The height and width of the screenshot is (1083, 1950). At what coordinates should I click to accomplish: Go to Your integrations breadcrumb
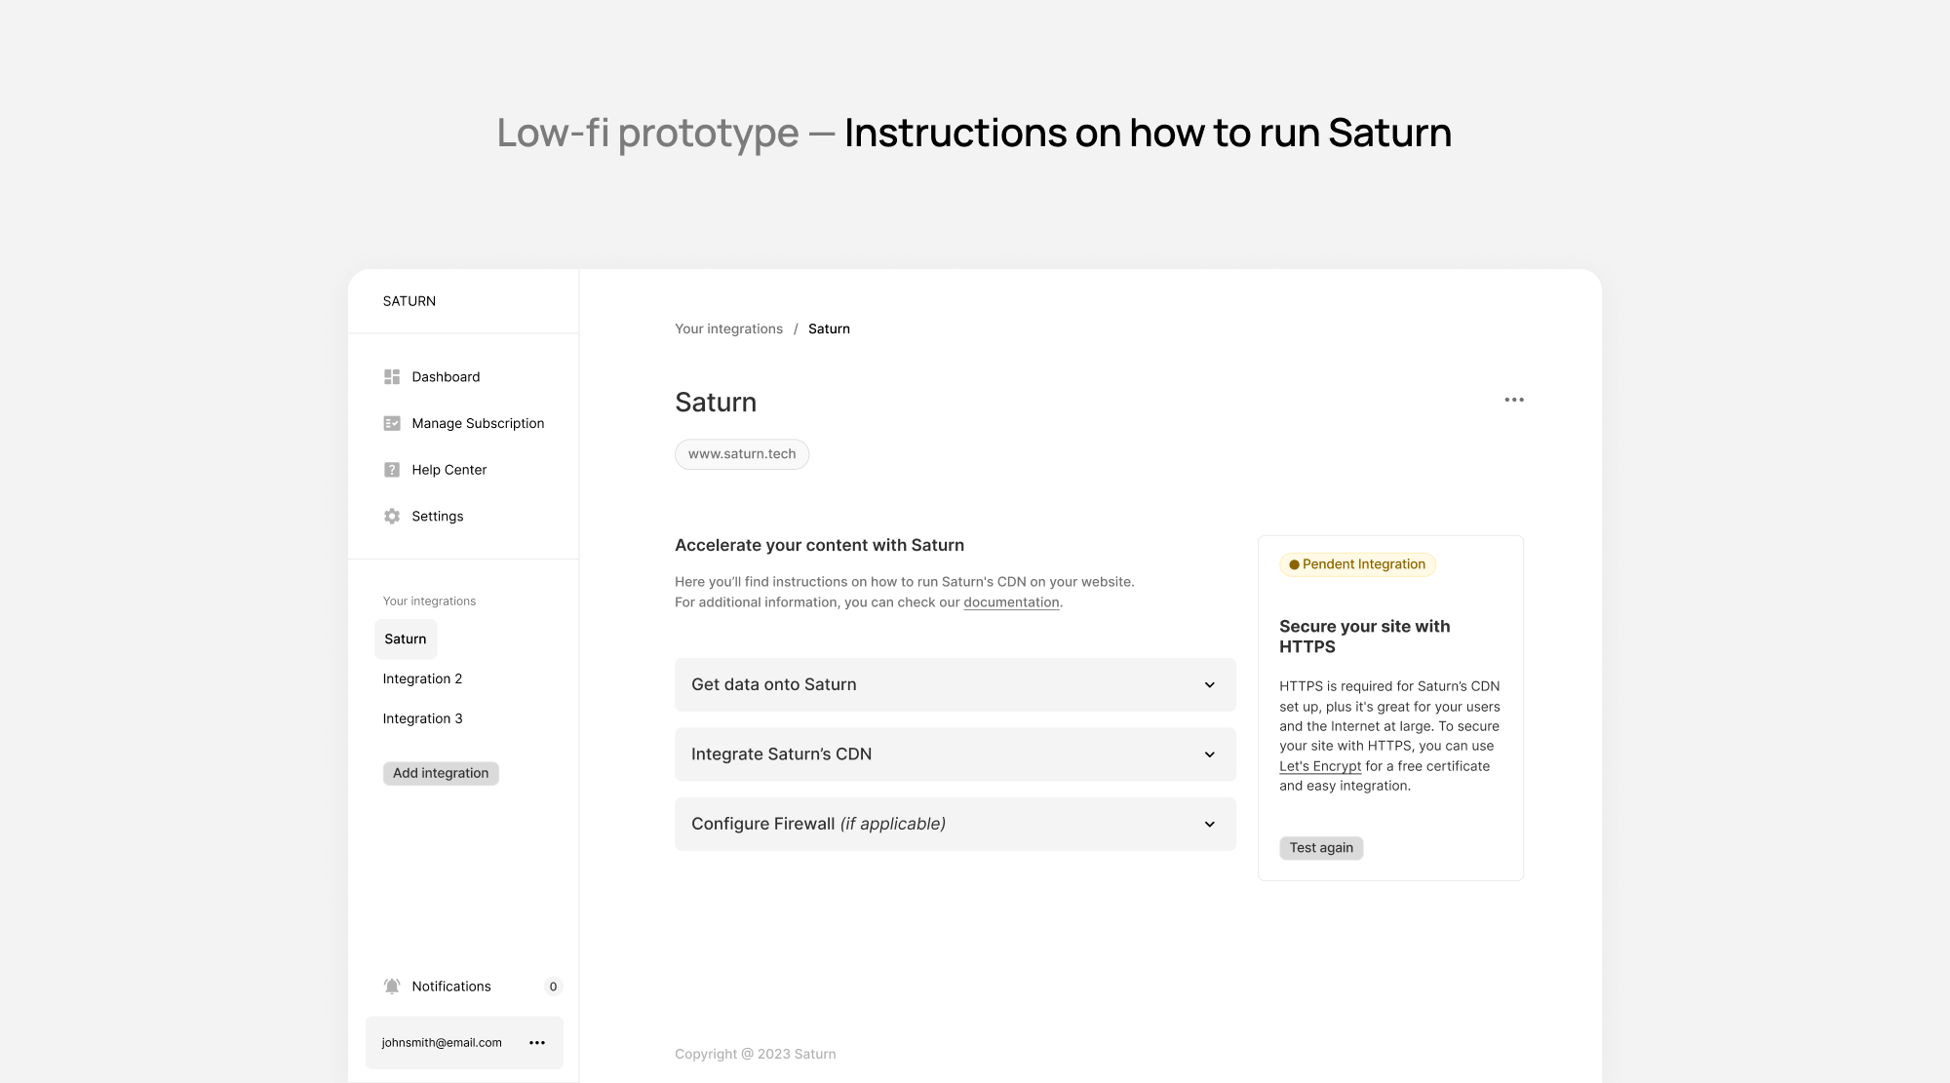pyautogui.click(x=728, y=329)
